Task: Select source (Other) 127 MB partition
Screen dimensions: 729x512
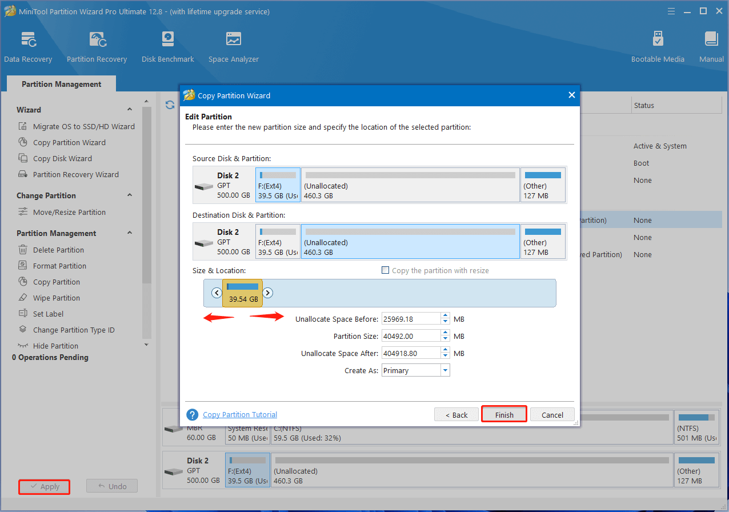Action: (x=543, y=185)
